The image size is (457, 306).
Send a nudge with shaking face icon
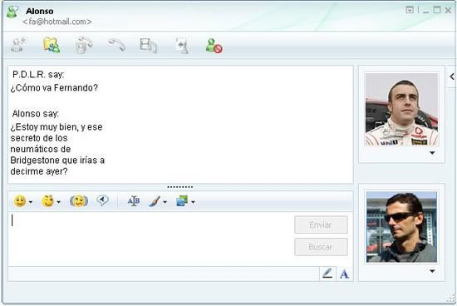(79, 201)
